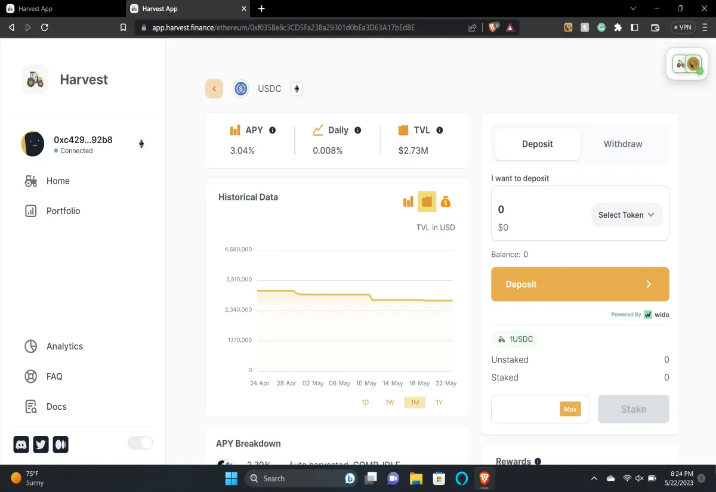Open Windows Start menu
716x492 pixels.
(231, 478)
